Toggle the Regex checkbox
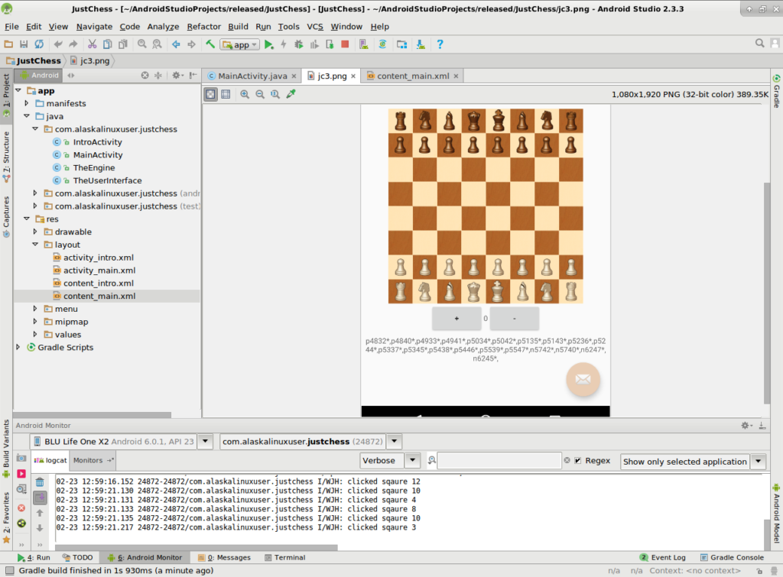Image resolution: width=783 pixels, height=577 pixels. coord(578,461)
